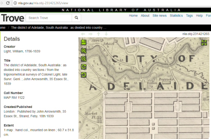
Task: Rotate the map counterclockwise
Action: pyautogui.click(x=84, y=75)
